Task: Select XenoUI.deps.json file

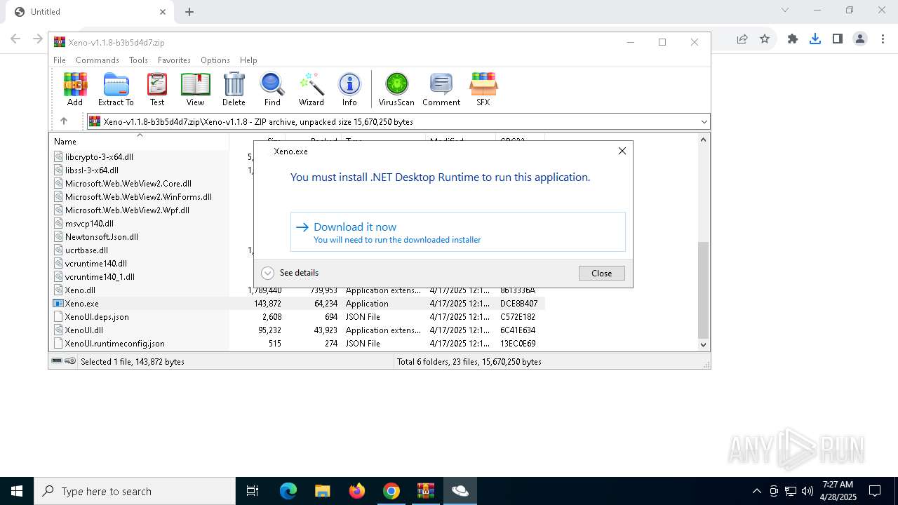Action: 97,317
